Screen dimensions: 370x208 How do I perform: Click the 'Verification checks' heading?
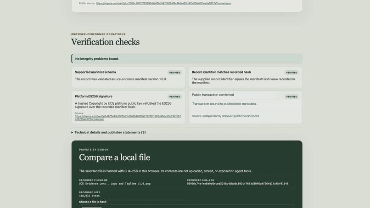pos(105,42)
